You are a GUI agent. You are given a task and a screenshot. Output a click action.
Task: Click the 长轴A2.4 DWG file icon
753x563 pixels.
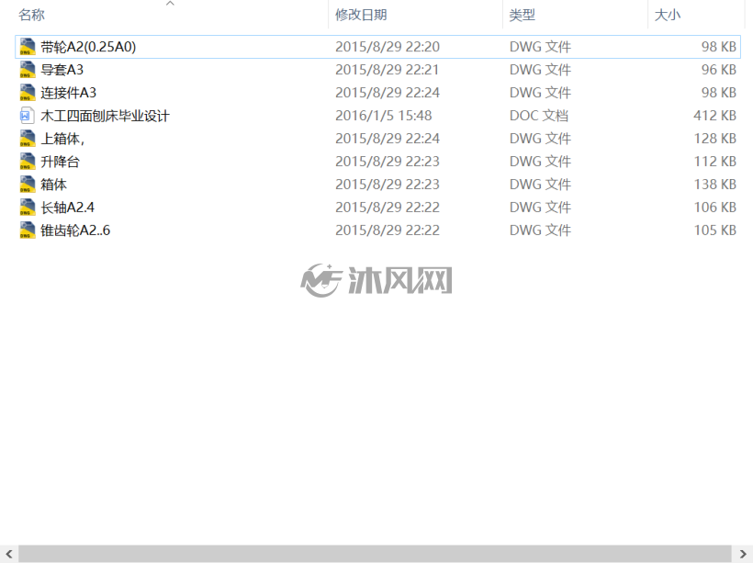point(28,208)
